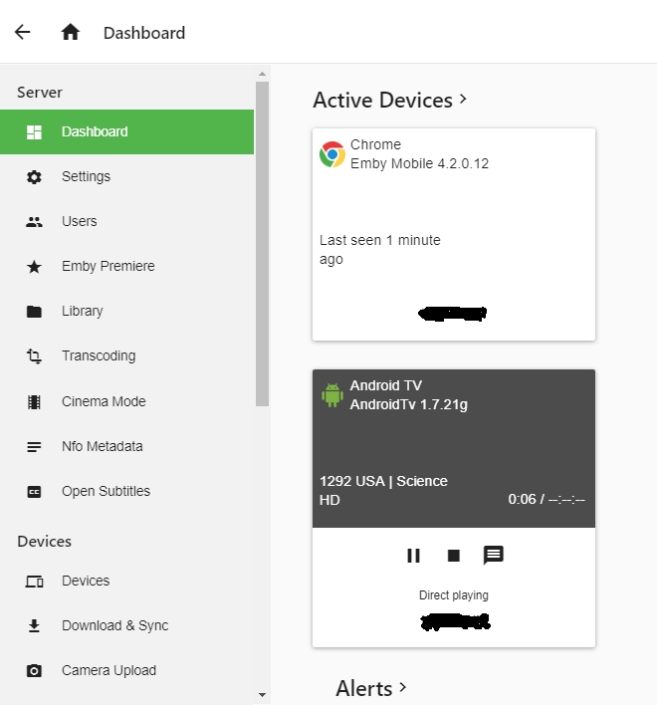The width and height of the screenshot is (657, 705).
Task: Click the Cinema Mode film icon
Action: [34, 401]
